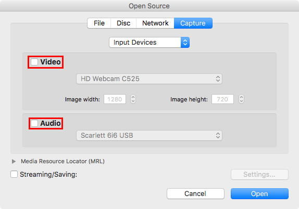Click the Image height stepper arrows
The width and height of the screenshot is (299, 209).
(241, 99)
